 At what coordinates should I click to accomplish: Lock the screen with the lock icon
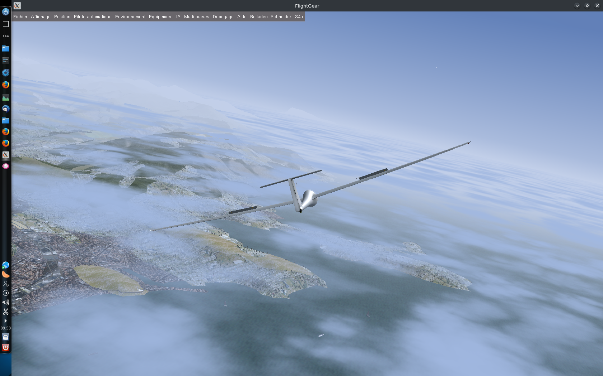click(x=6, y=337)
